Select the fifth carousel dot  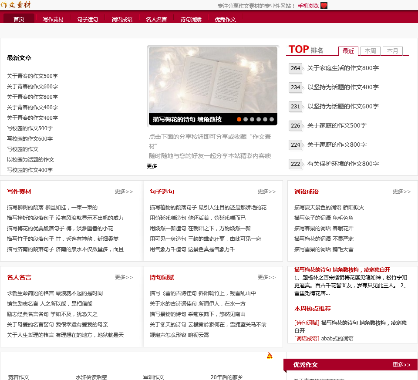(x=265, y=119)
